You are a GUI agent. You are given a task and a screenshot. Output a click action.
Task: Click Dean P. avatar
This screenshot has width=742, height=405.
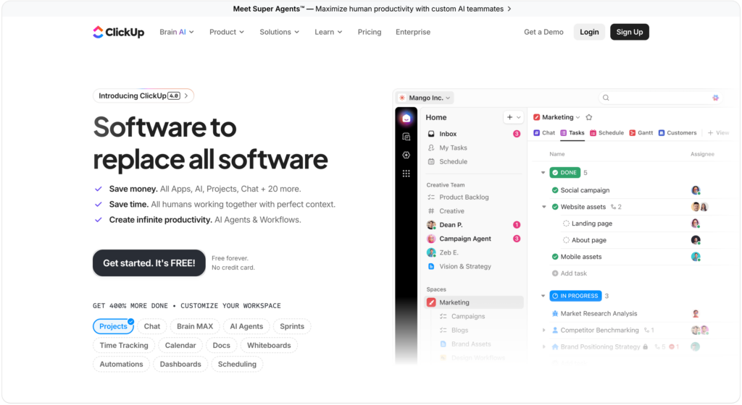431,225
